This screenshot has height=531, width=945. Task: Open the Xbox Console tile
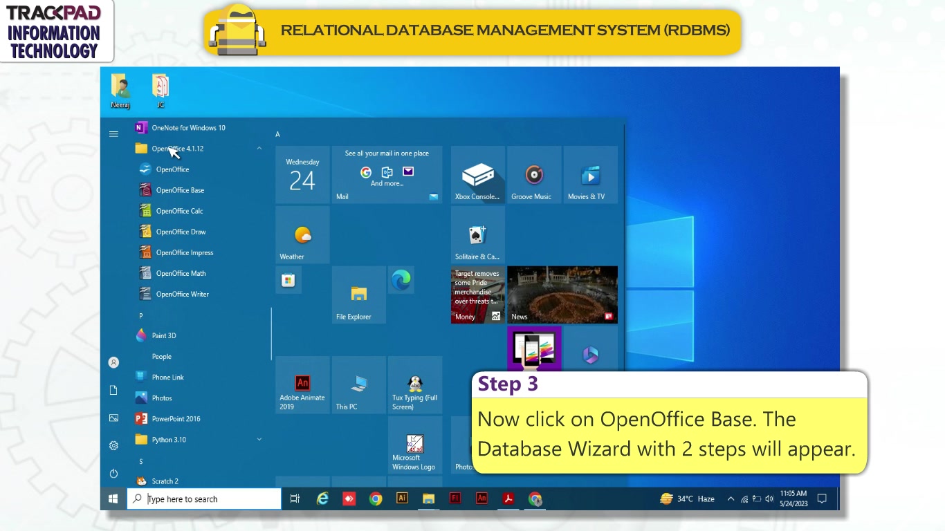477,175
